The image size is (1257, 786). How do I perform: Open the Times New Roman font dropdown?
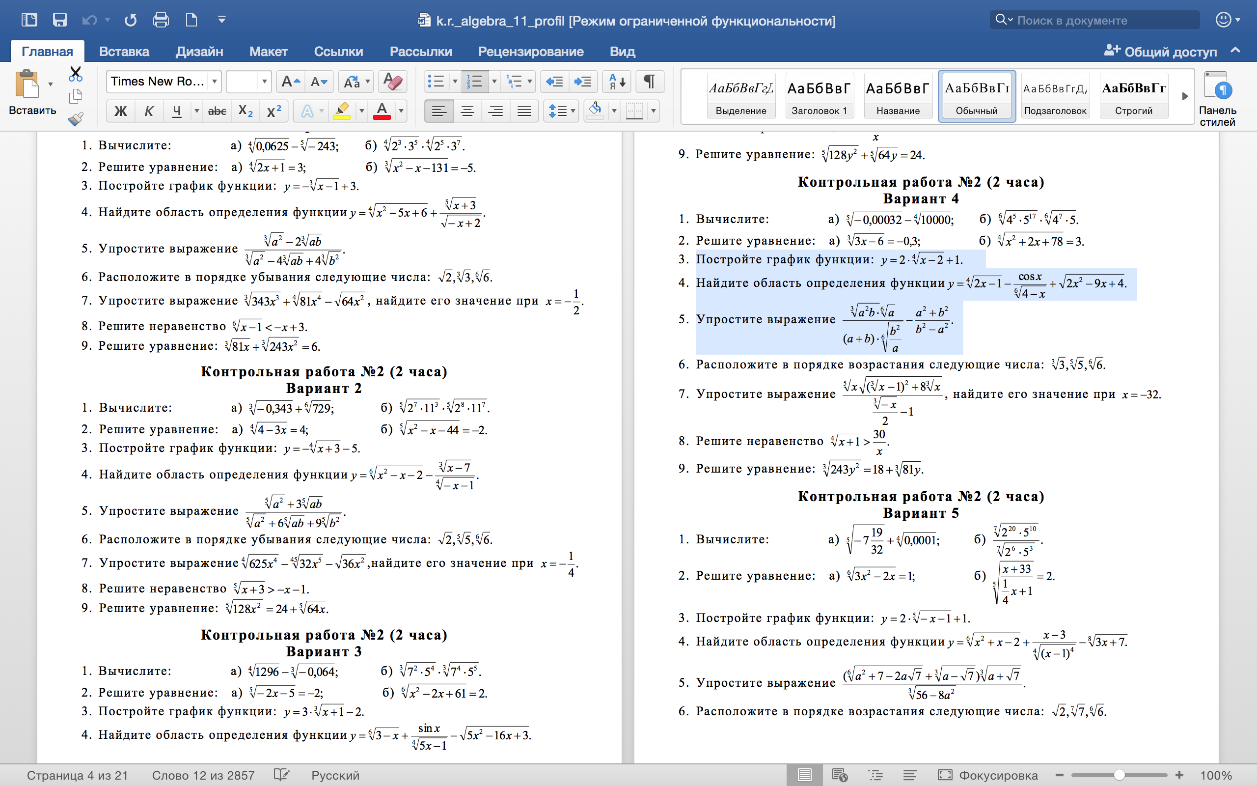pos(214,82)
